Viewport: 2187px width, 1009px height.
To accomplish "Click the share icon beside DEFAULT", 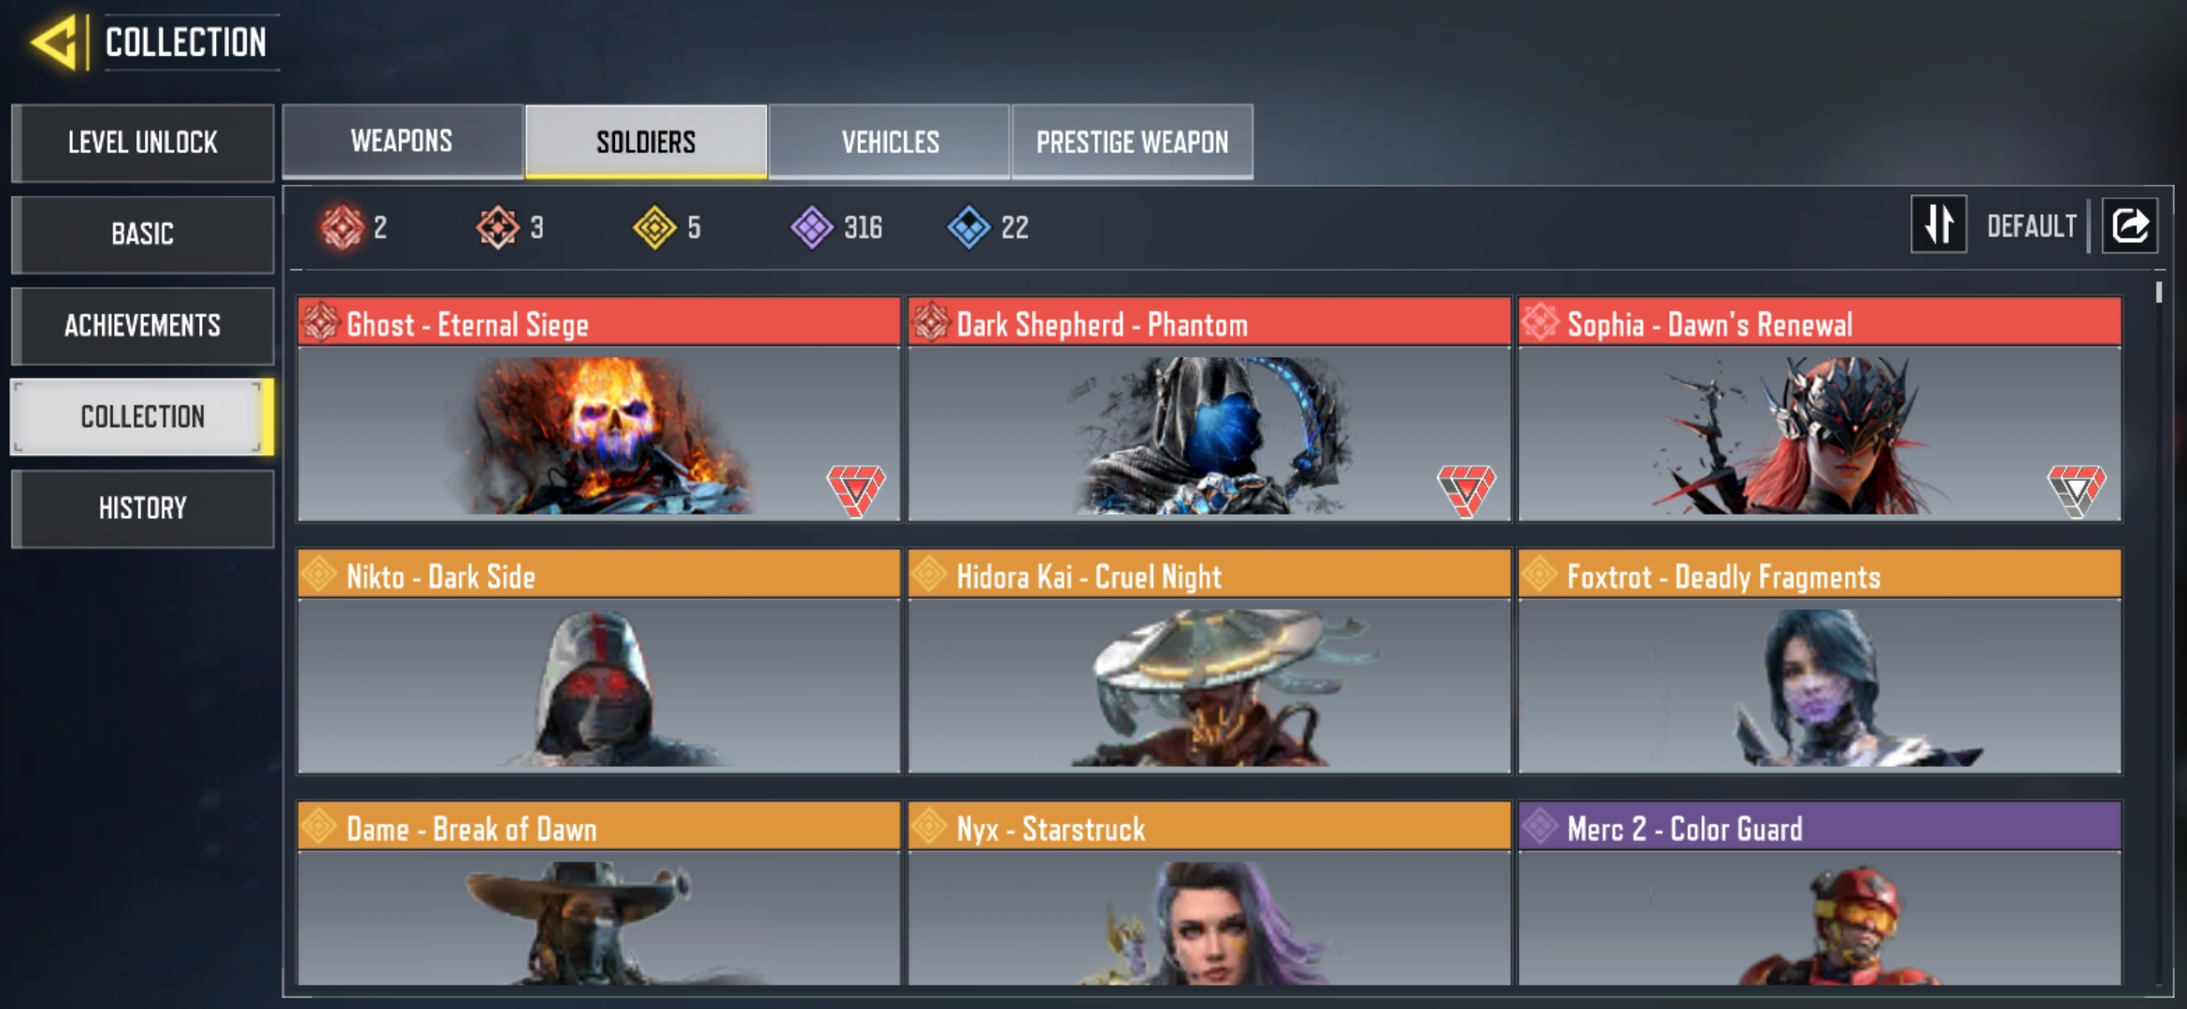I will pos(2130,226).
